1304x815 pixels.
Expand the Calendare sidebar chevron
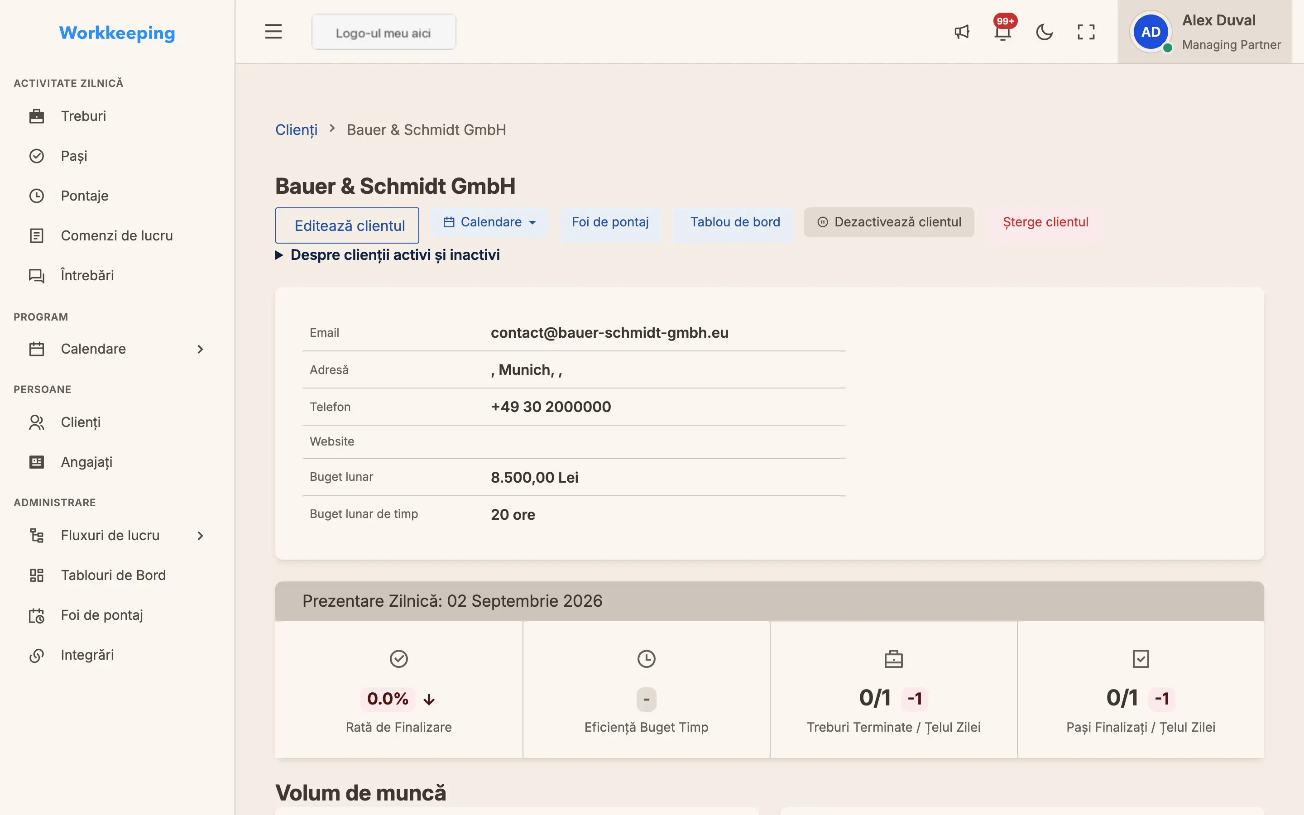pyautogui.click(x=201, y=349)
